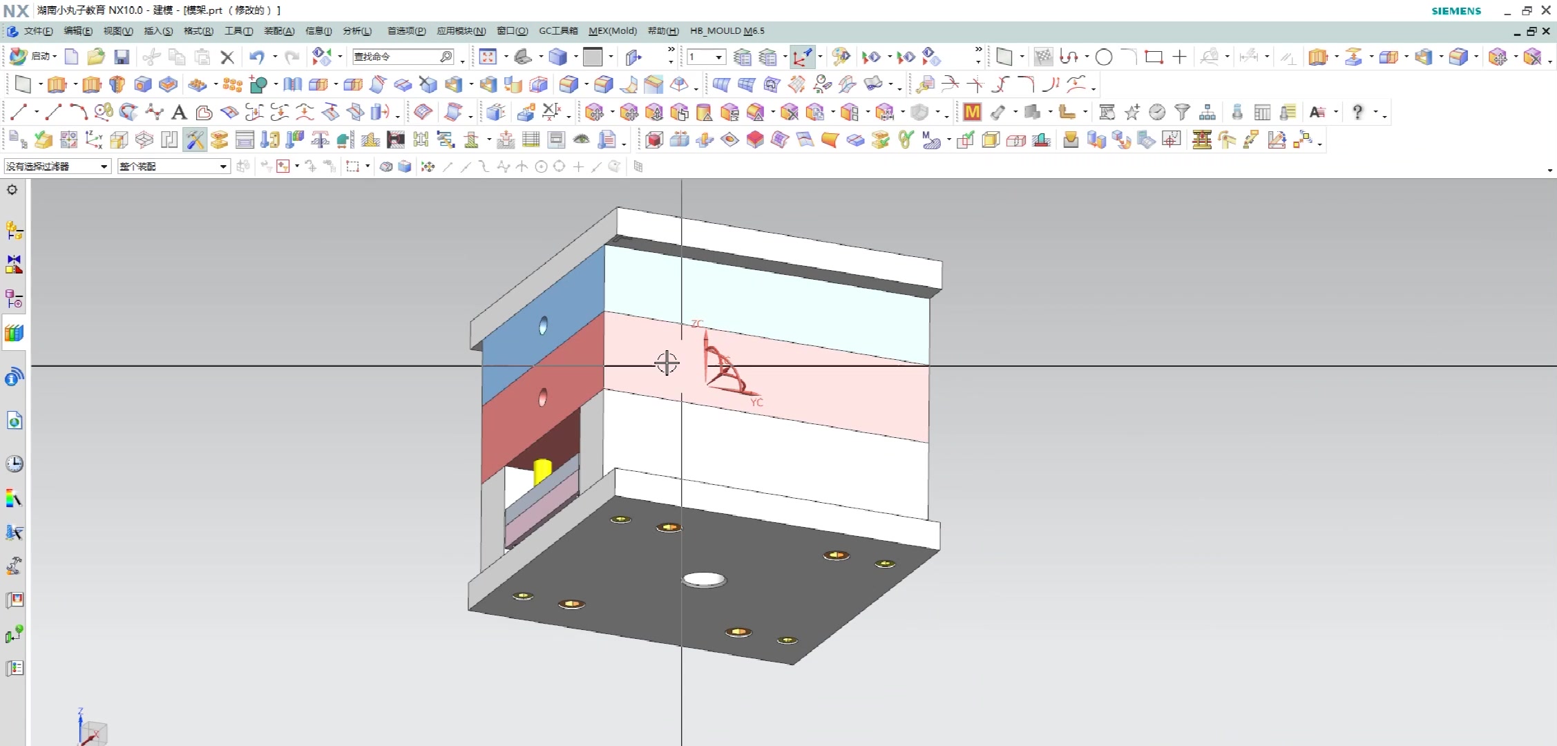
Task: Click the Datum Plane icon in feature toolbar
Action: point(23,84)
